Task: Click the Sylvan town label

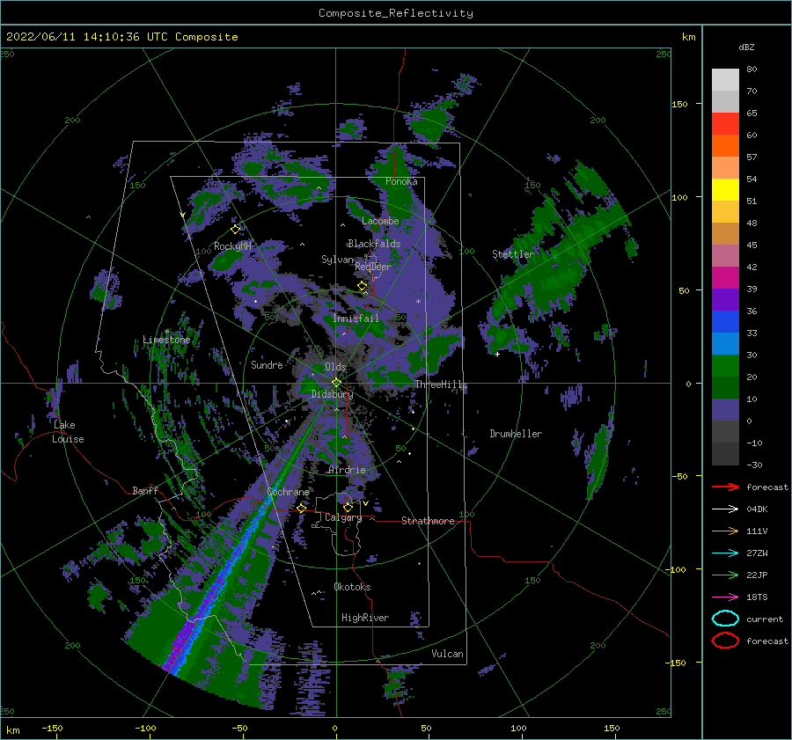Action: (337, 260)
